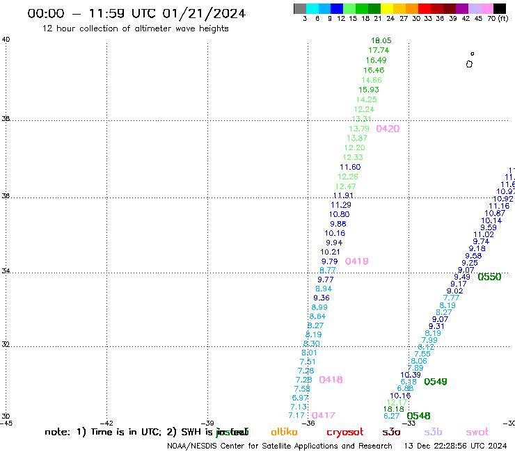Select the dark green value 18.18
Image resolution: width=515 pixels, height=452 pixels.
394,410
